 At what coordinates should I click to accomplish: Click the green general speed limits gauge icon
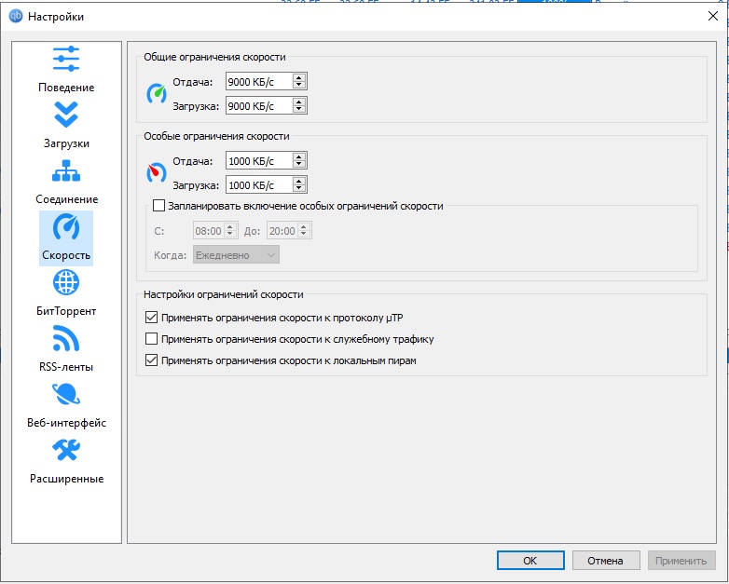[157, 93]
